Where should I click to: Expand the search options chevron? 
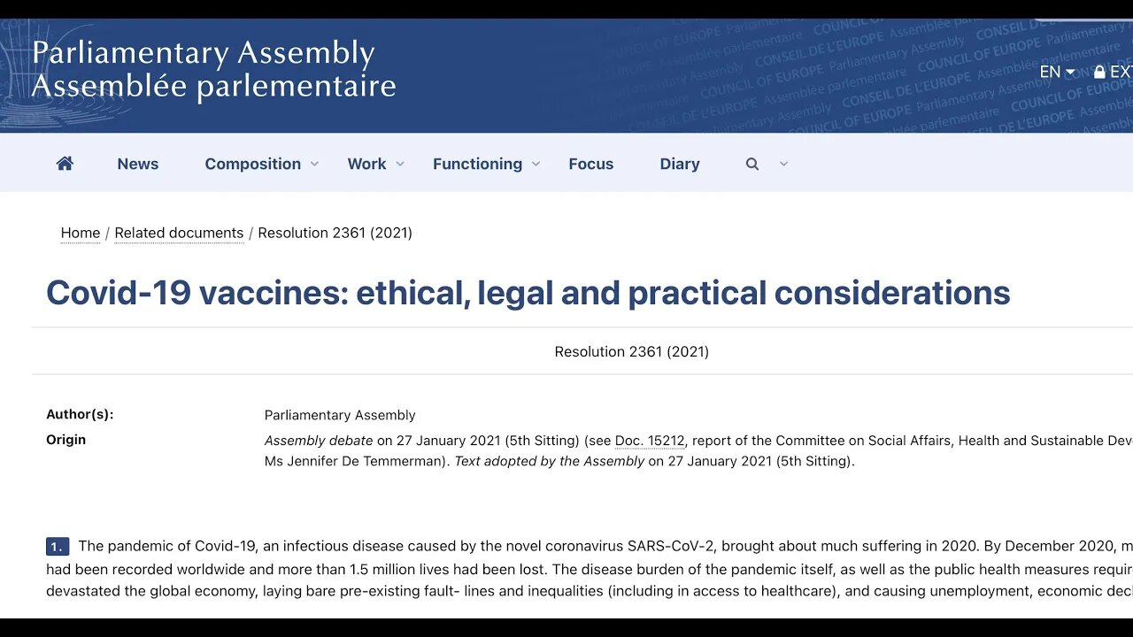[x=783, y=164]
